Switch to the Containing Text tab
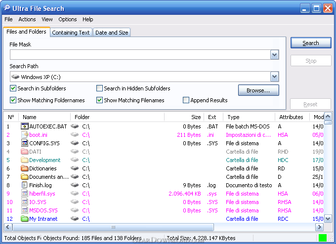Image resolution: width=336 pixels, height=244 pixels. click(71, 33)
